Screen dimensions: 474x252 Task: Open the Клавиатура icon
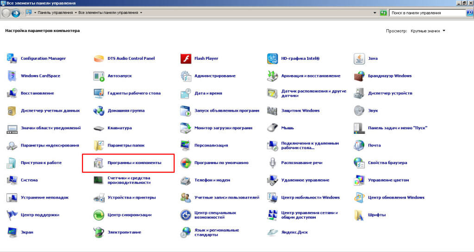[99, 128]
